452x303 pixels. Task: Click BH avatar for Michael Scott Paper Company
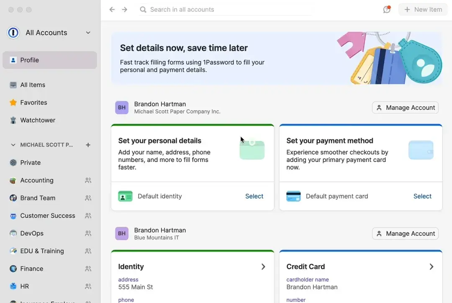[x=122, y=108]
